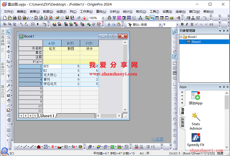Image resolution: width=230 pixels, height=156 pixels.
Task: Click the Scatter plot icon in bottom toolbar
Action: coord(25,147)
